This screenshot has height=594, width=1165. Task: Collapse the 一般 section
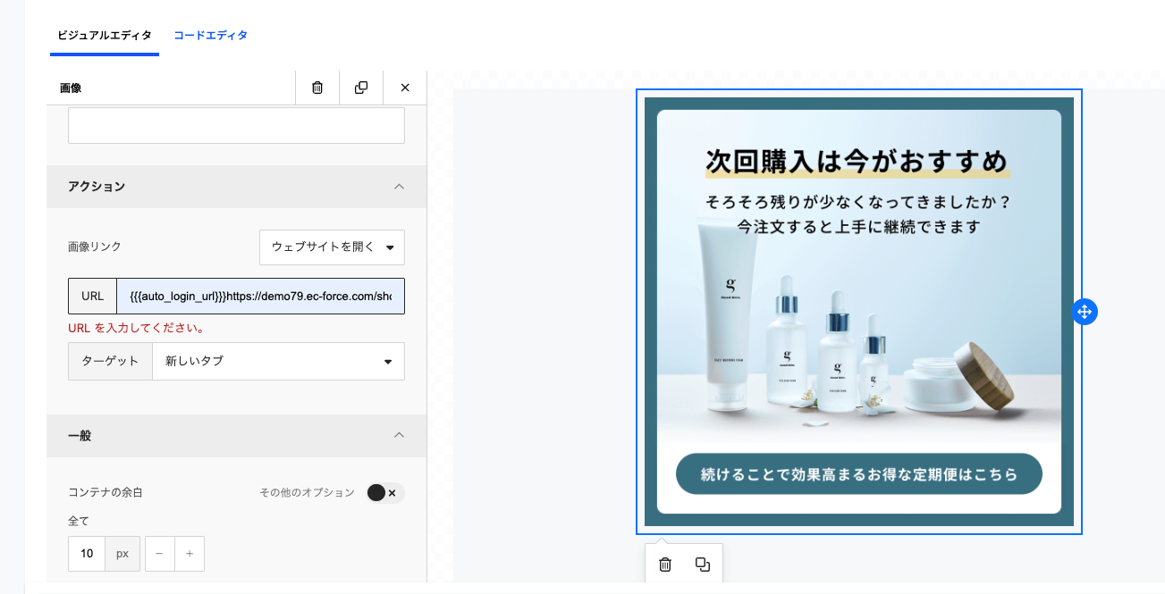(x=399, y=436)
